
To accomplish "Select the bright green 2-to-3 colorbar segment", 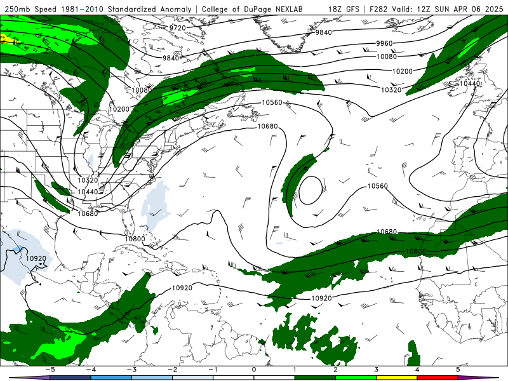I will pyautogui.click(x=356, y=378).
